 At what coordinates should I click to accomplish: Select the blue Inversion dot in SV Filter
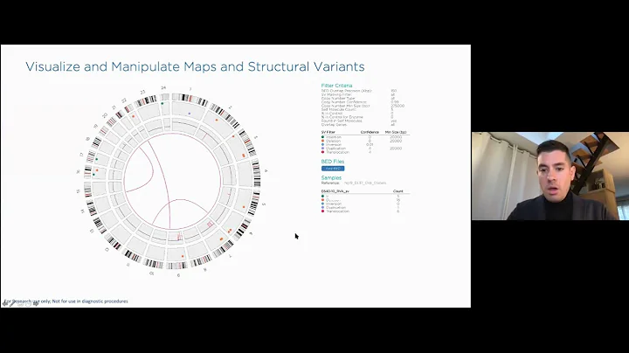[322, 144]
